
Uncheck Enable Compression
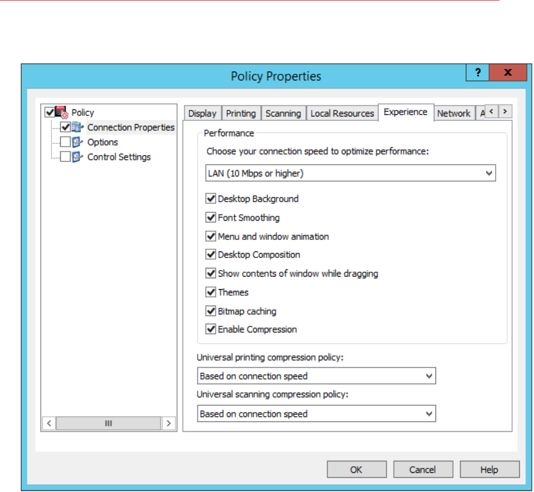211,329
